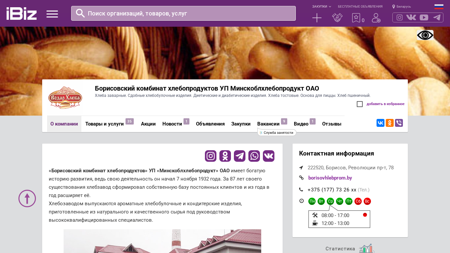
Task: Click the Служба занятости tooltip link
Action: pyautogui.click(x=277, y=133)
